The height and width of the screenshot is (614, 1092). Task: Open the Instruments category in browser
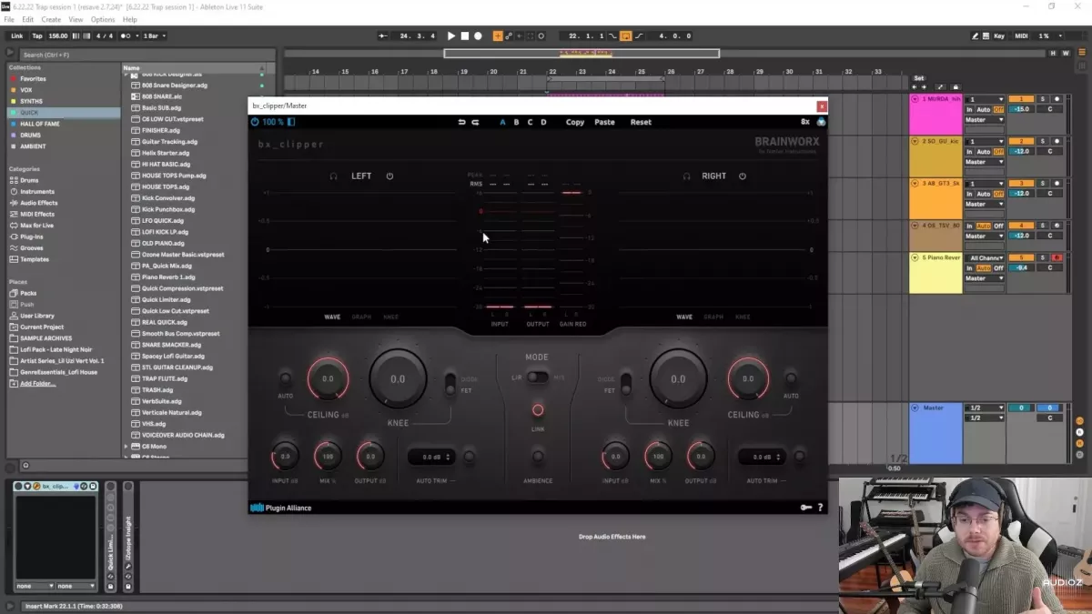[37, 192]
